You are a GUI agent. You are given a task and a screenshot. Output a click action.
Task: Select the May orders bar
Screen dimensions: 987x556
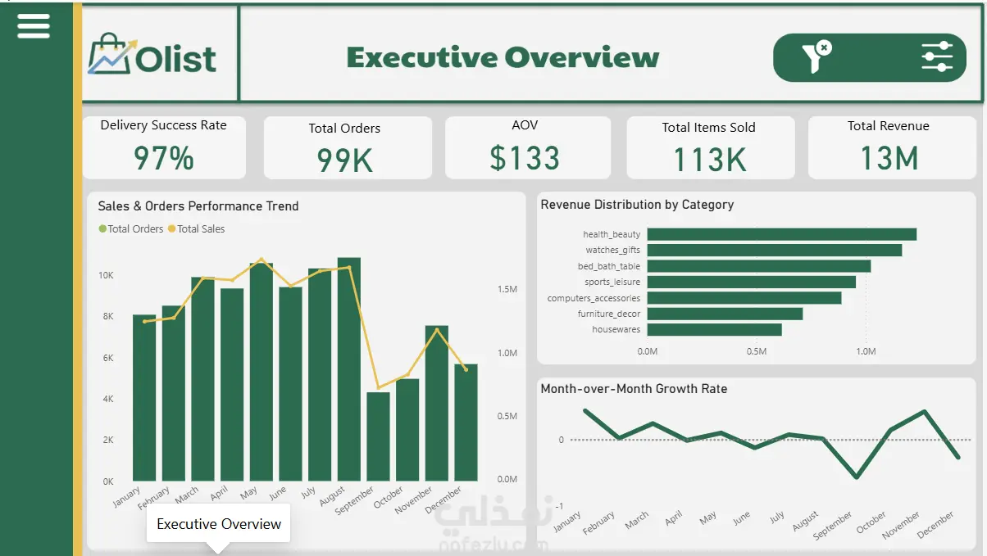tap(262, 372)
